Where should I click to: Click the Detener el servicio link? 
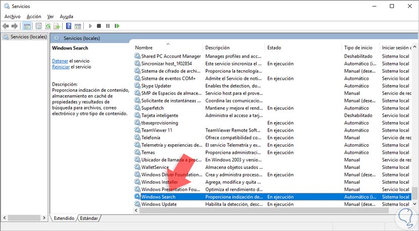coord(60,61)
